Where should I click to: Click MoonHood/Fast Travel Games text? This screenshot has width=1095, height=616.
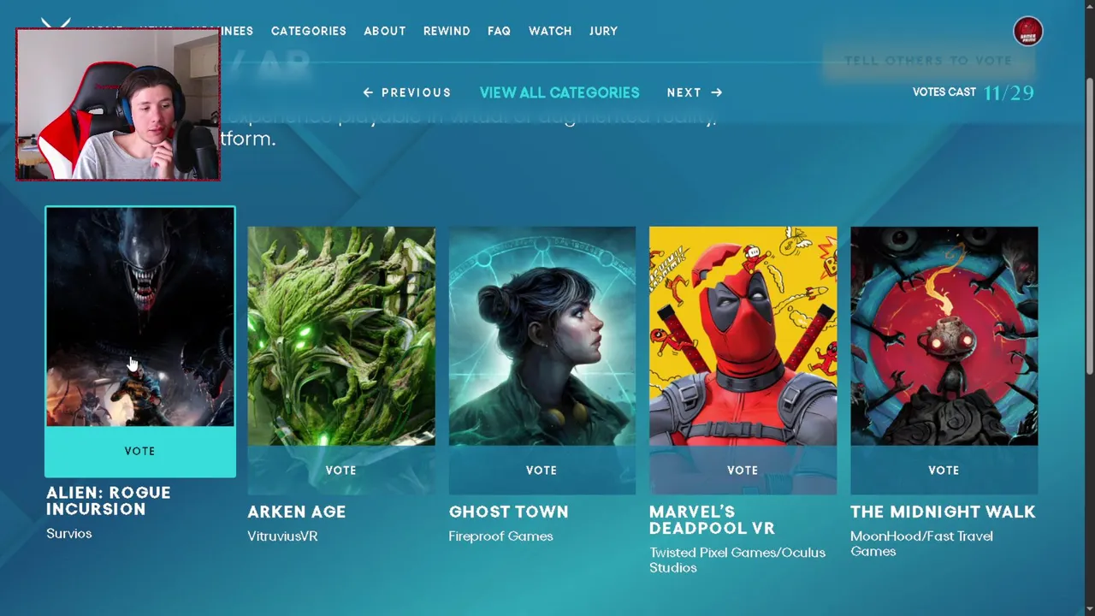(921, 543)
